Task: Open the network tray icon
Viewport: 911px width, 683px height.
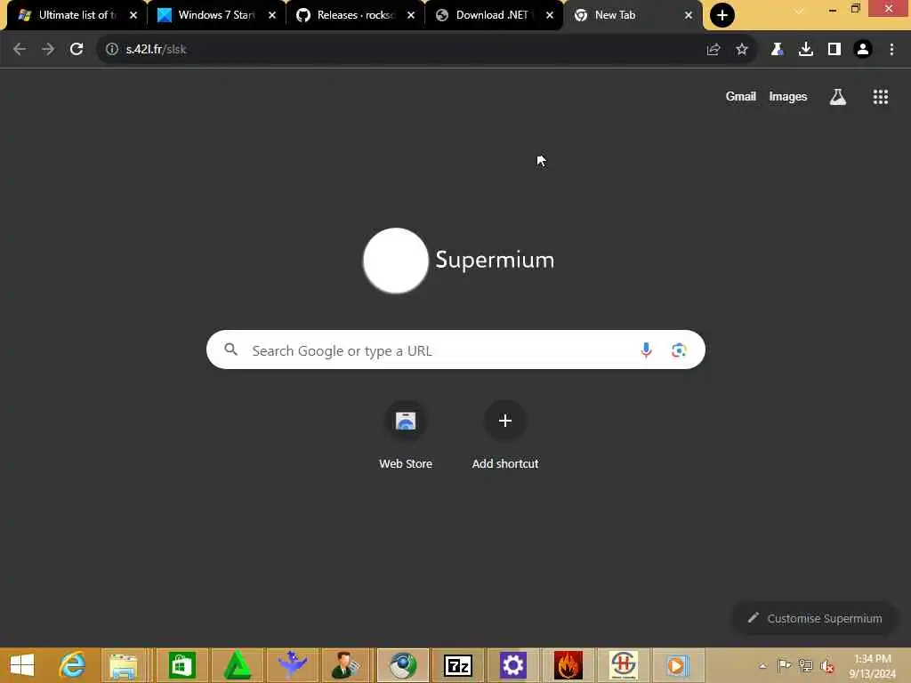Action: tap(805, 665)
